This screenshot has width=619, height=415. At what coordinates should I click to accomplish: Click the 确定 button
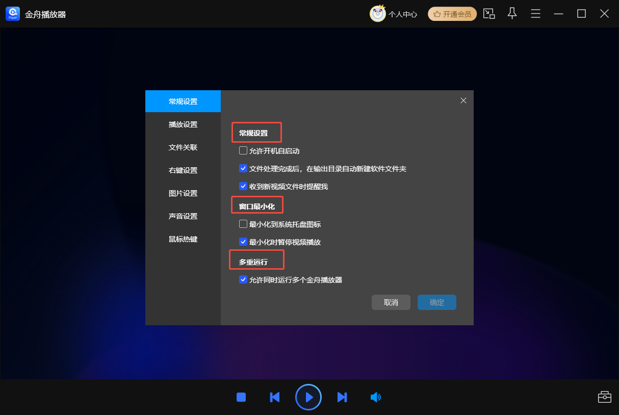coord(437,302)
